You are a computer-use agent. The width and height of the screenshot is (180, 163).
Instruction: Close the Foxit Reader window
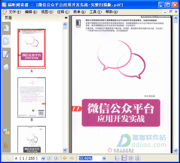[175, 5]
